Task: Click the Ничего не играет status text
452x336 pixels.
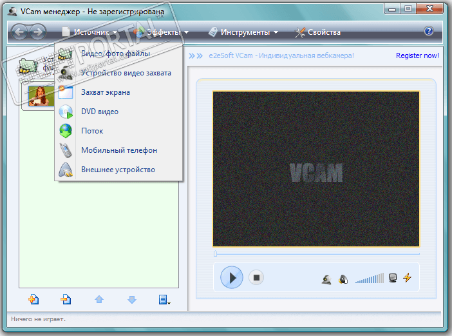Action: click(38, 319)
